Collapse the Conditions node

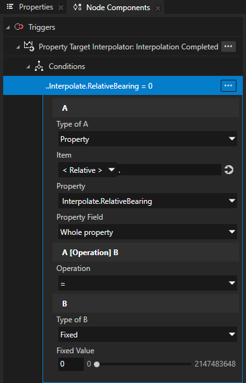point(28,66)
